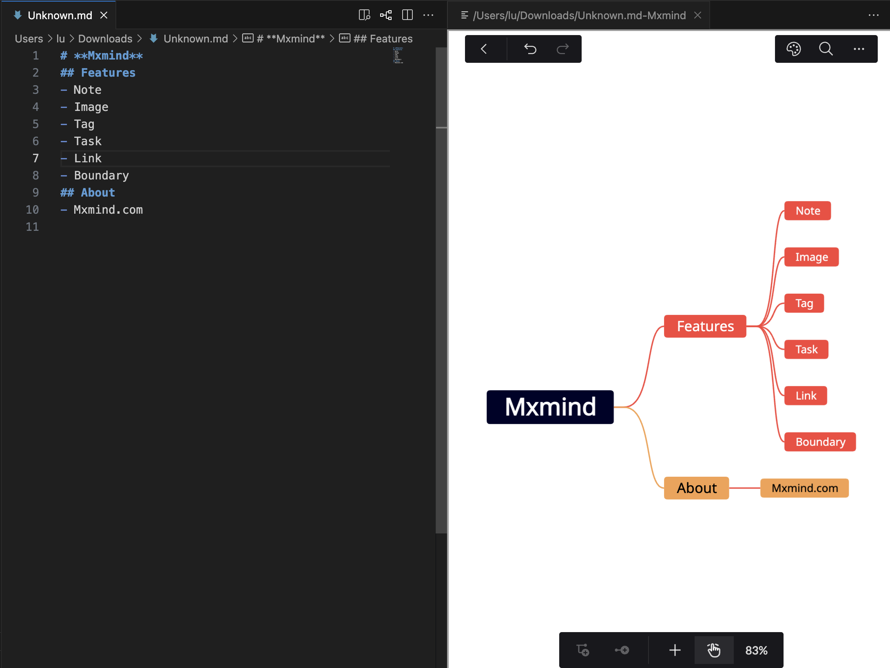Click the 83% zoom level
The width and height of the screenshot is (890, 668).
pos(757,650)
